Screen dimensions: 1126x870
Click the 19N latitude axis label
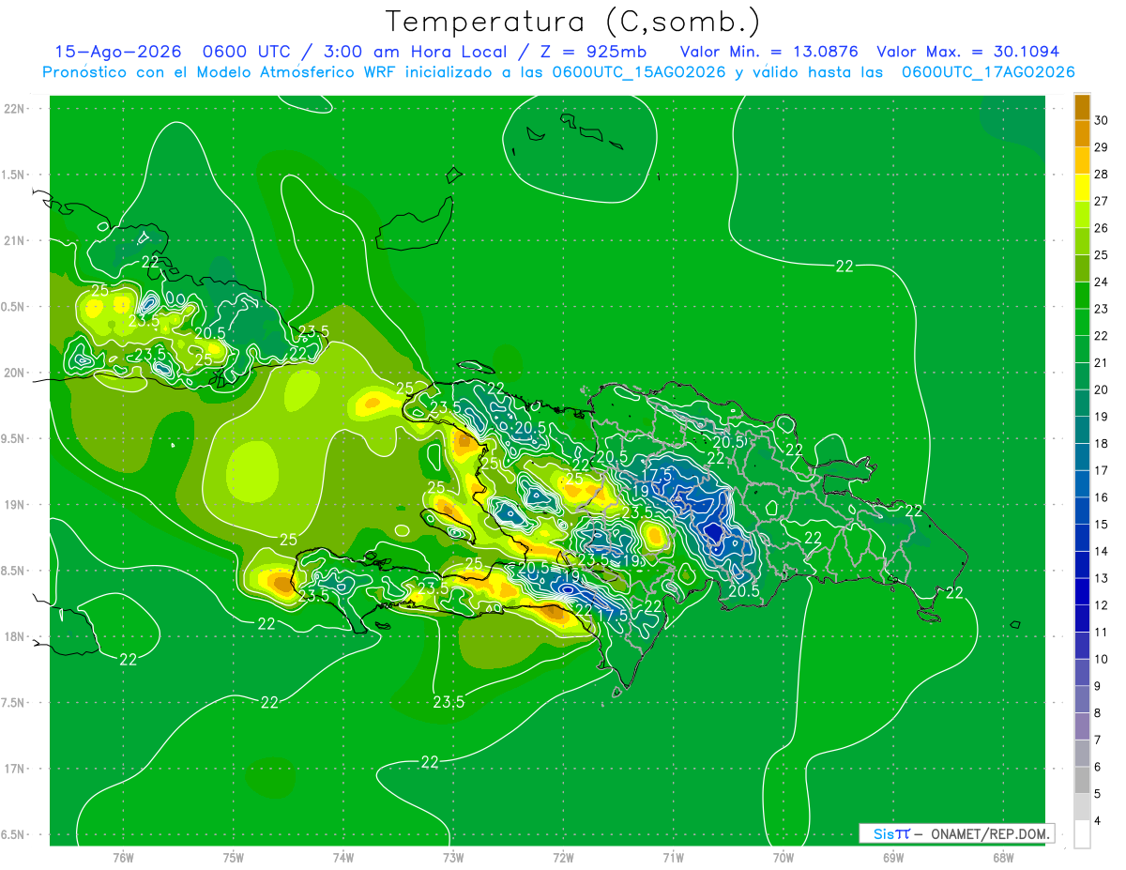(x=14, y=505)
